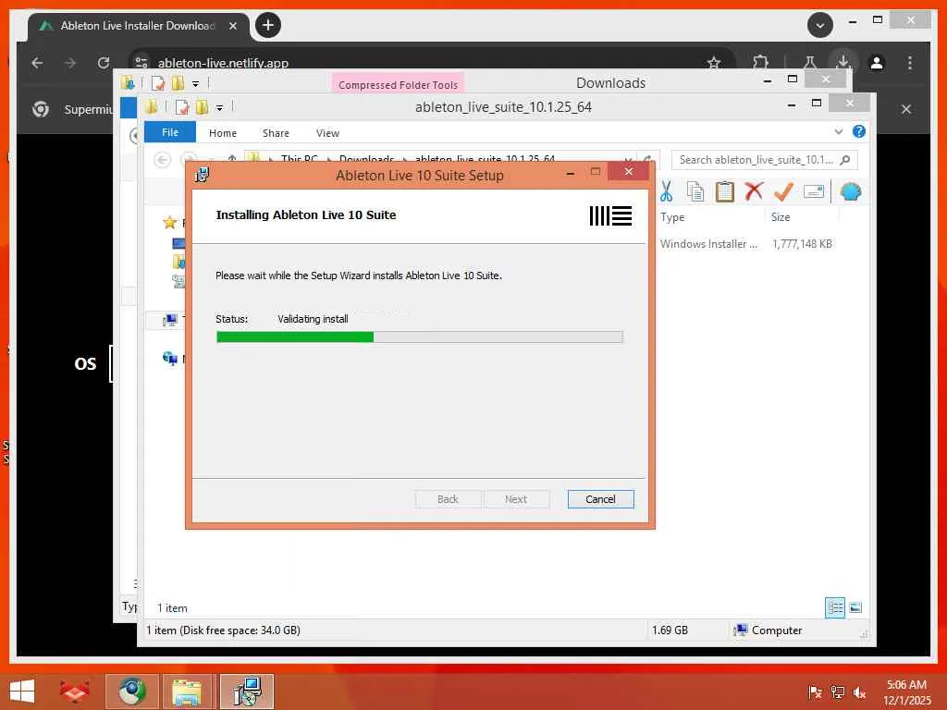Click the Rename icon in the toolbar
947x710 pixels.
(814, 191)
